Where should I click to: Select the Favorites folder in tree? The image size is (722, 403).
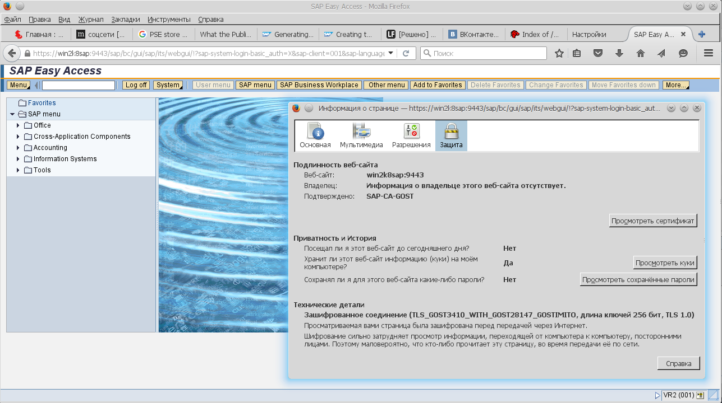coord(42,103)
